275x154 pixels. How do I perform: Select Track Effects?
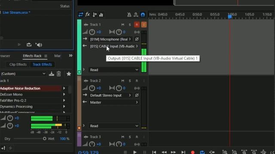click(x=42, y=65)
